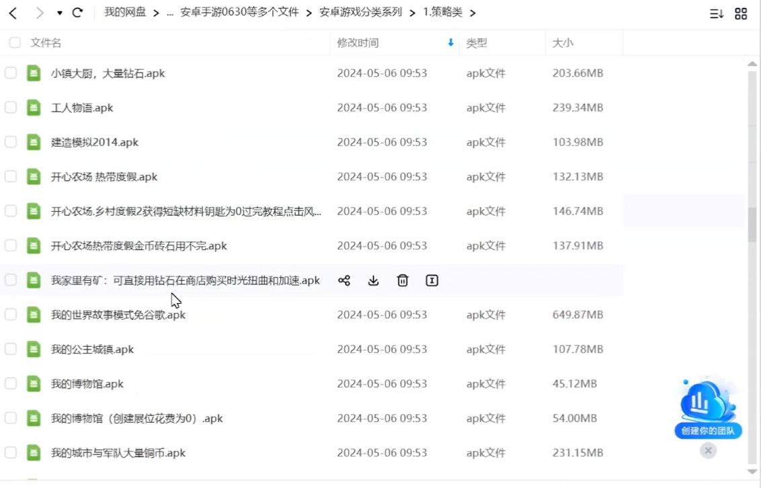Viewport: 761px width, 488px height.
Task: Open 我的世界故事模式免谷歌.apk file name
Action: pos(118,315)
